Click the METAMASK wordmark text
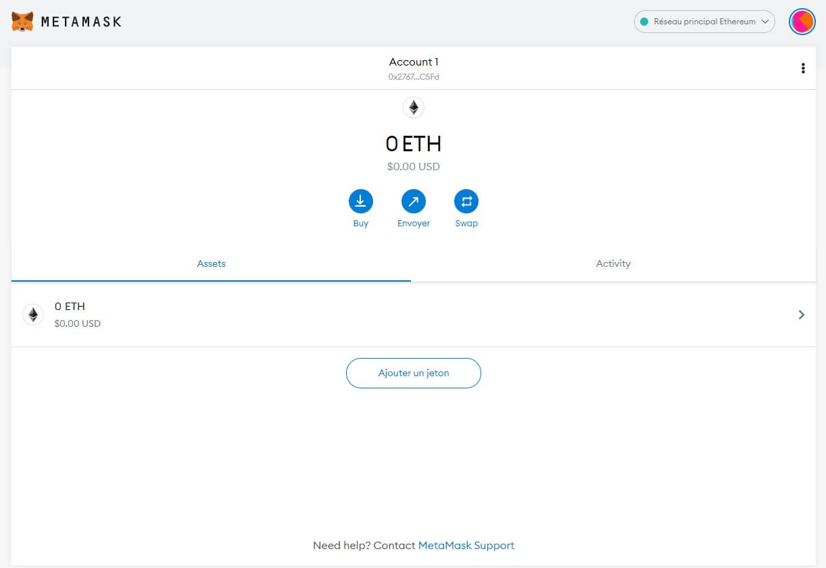826x568 pixels. click(81, 22)
